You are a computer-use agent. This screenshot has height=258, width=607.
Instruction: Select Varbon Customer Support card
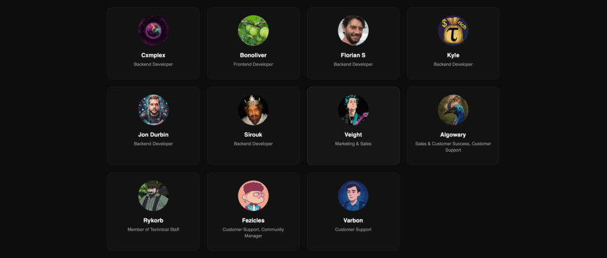[x=353, y=212]
